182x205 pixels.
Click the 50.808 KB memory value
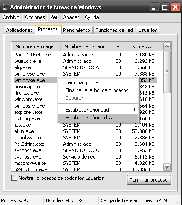143,131
